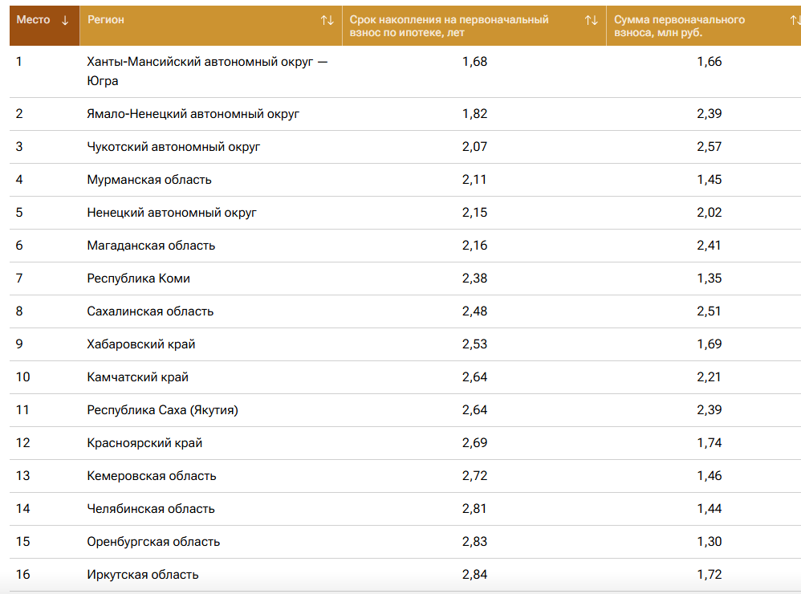This screenshot has width=801, height=594.
Task: Click the Место column header label
Action: (x=33, y=20)
